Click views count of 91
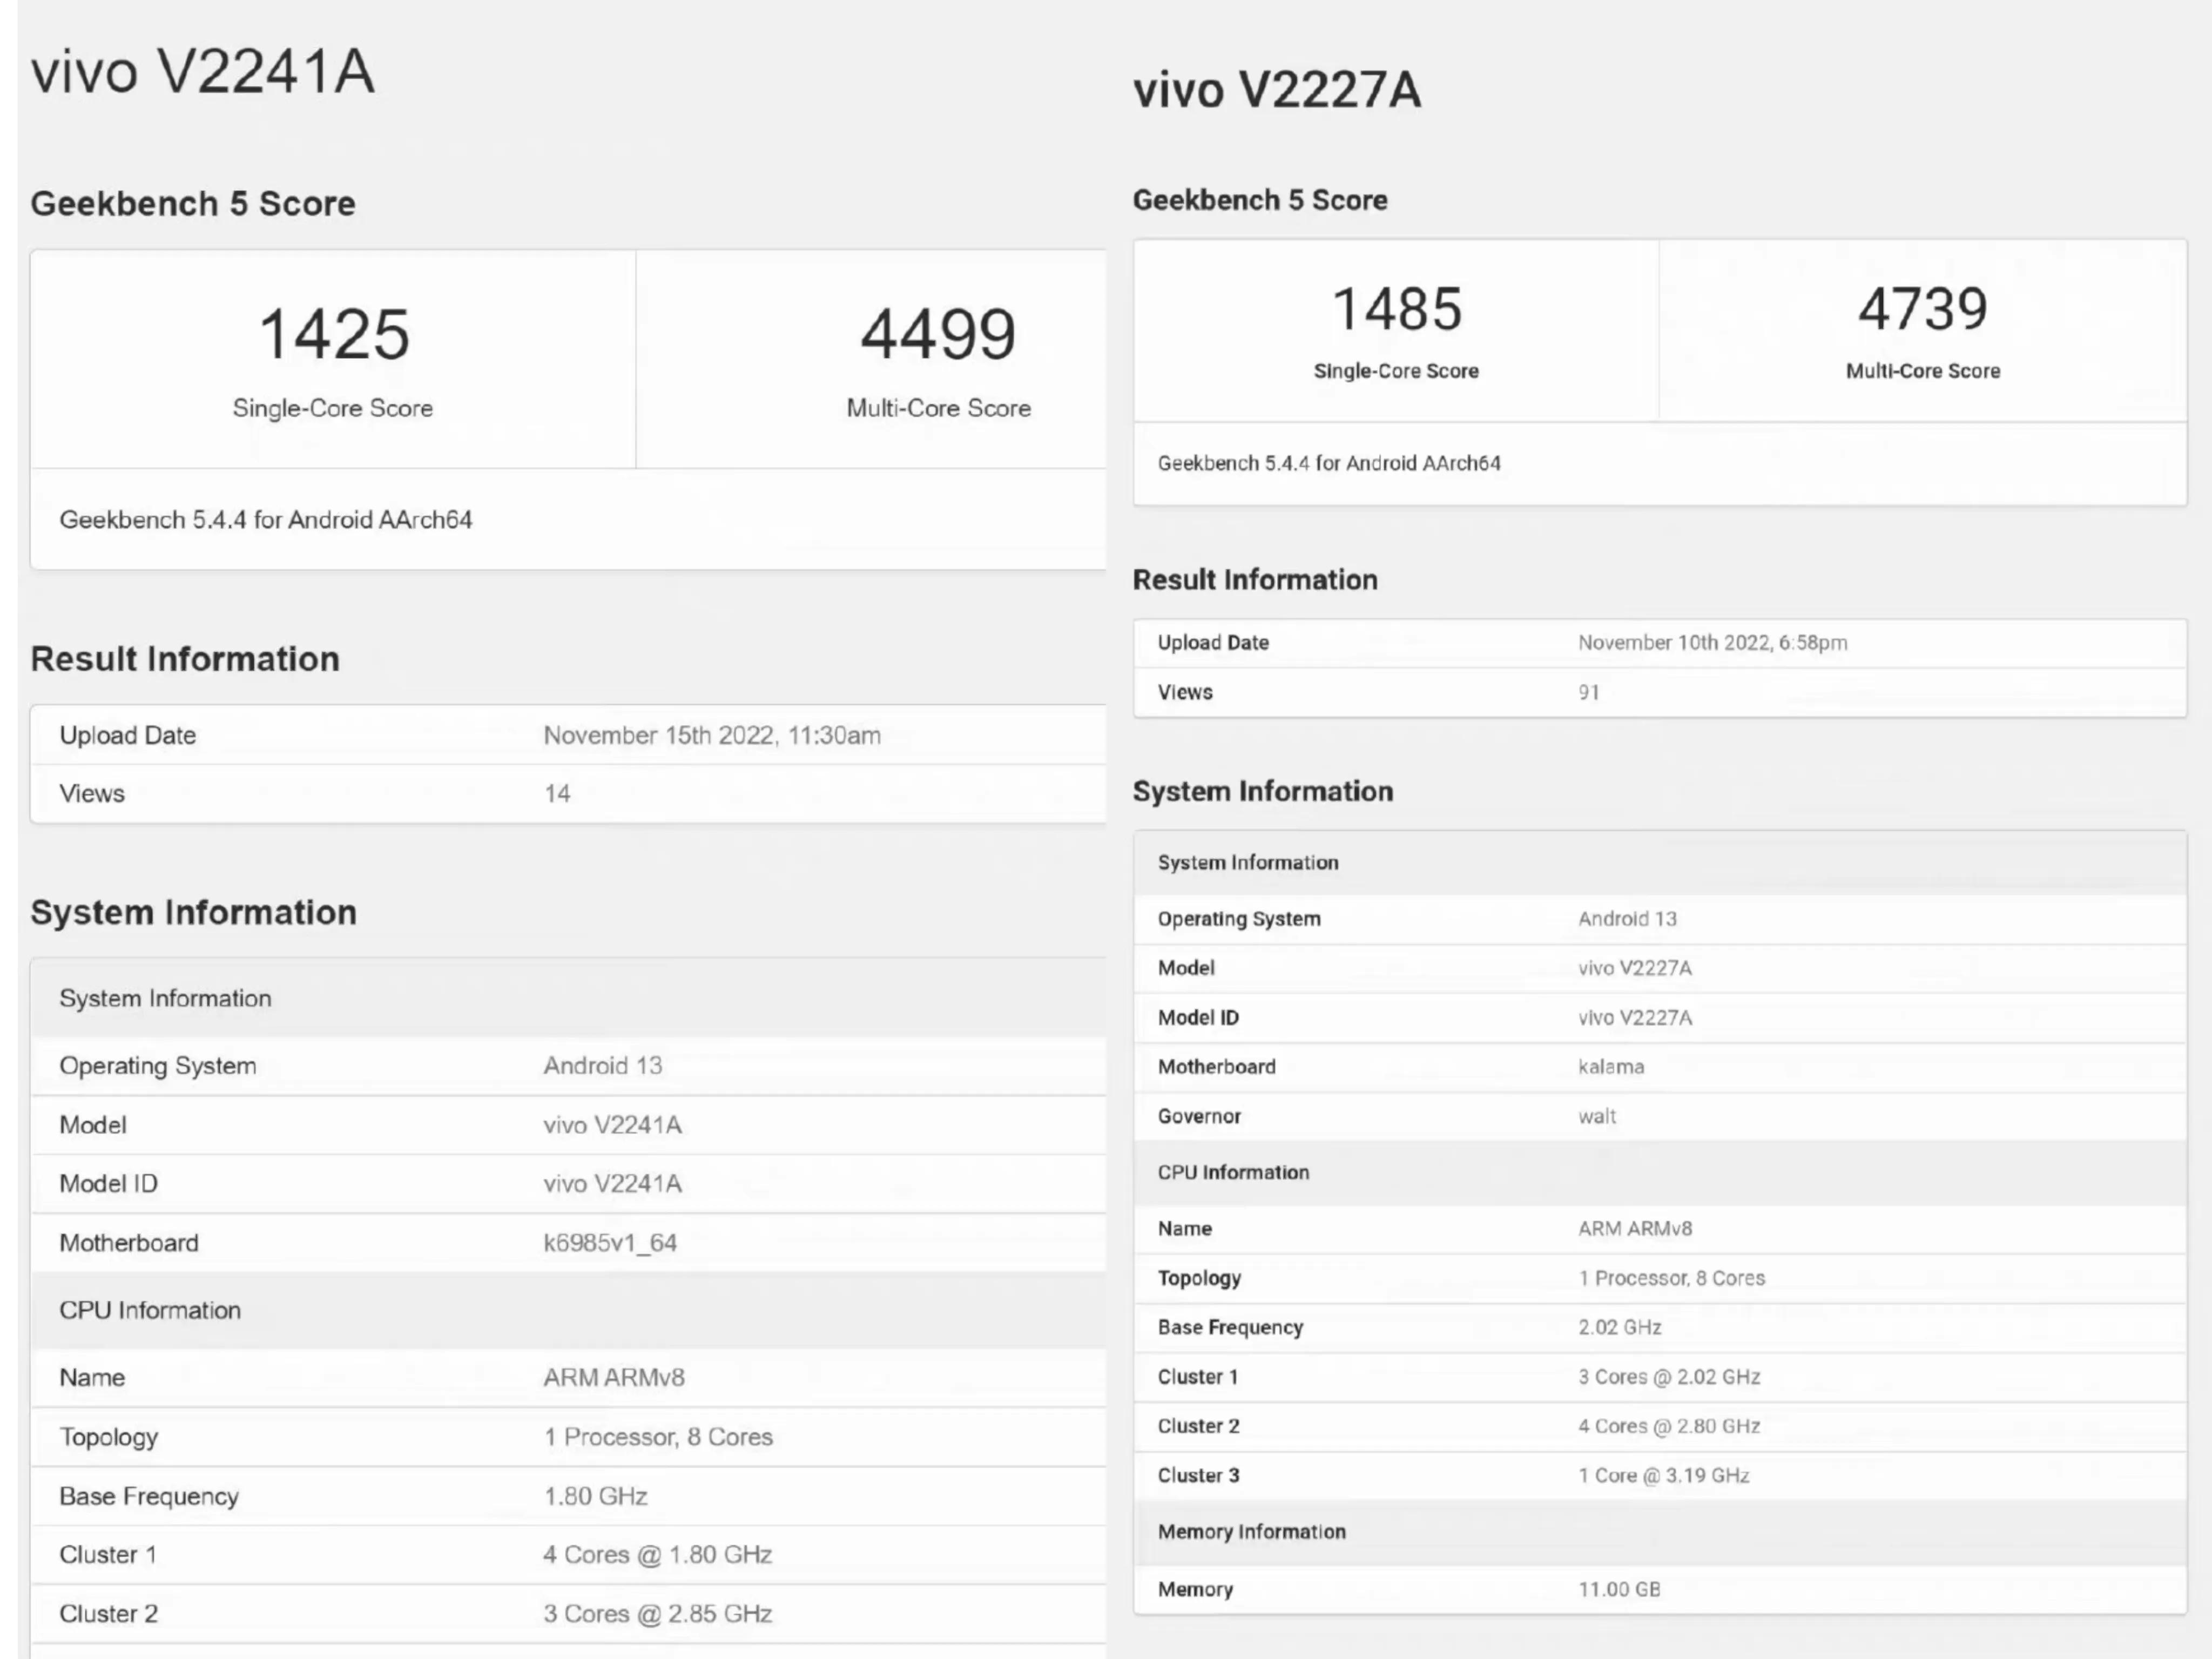 1588,692
